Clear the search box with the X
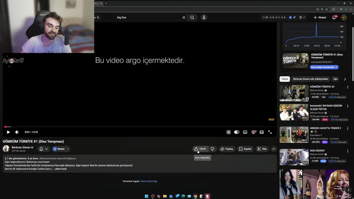 184,17
